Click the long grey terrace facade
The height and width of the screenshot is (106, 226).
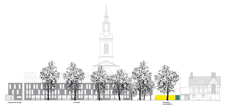click(77, 91)
